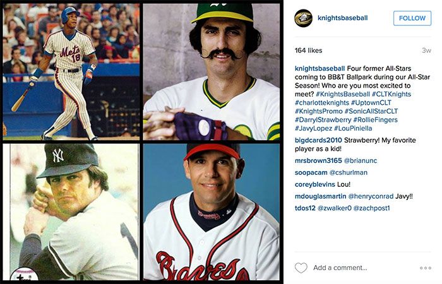
Task: Open the @brianunc mention
Action: [361, 160]
